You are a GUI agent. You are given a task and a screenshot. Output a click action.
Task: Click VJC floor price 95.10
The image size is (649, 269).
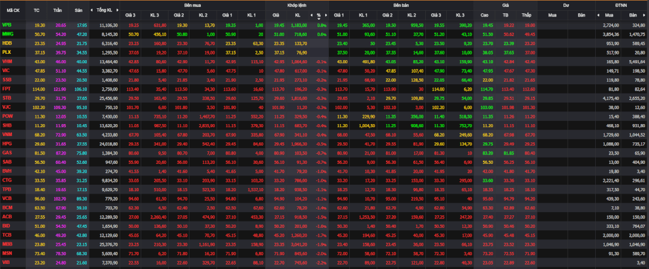point(82,106)
